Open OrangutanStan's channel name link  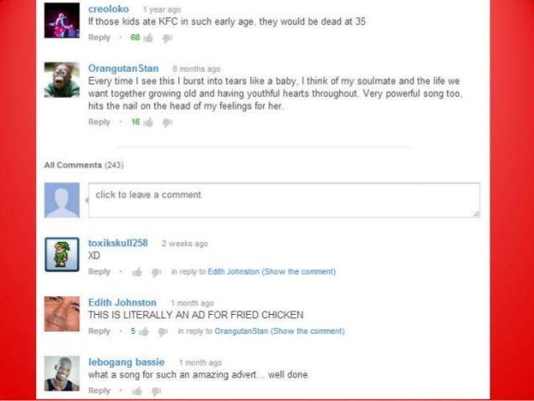click(123, 69)
